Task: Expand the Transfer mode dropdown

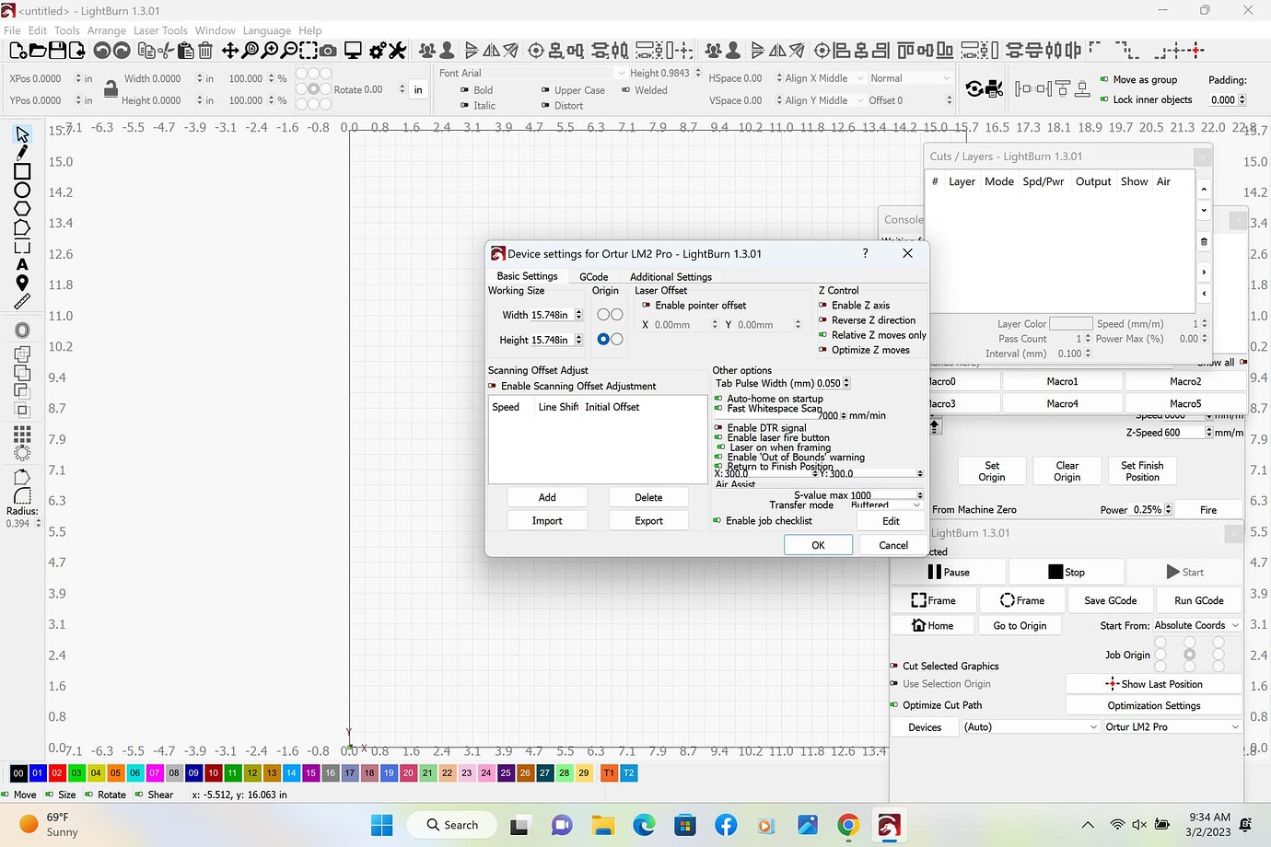Action: [x=884, y=505]
